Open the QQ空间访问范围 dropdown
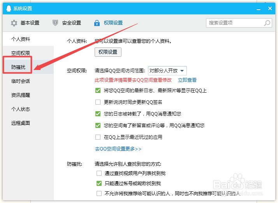The image size is (278, 203). click(167, 71)
